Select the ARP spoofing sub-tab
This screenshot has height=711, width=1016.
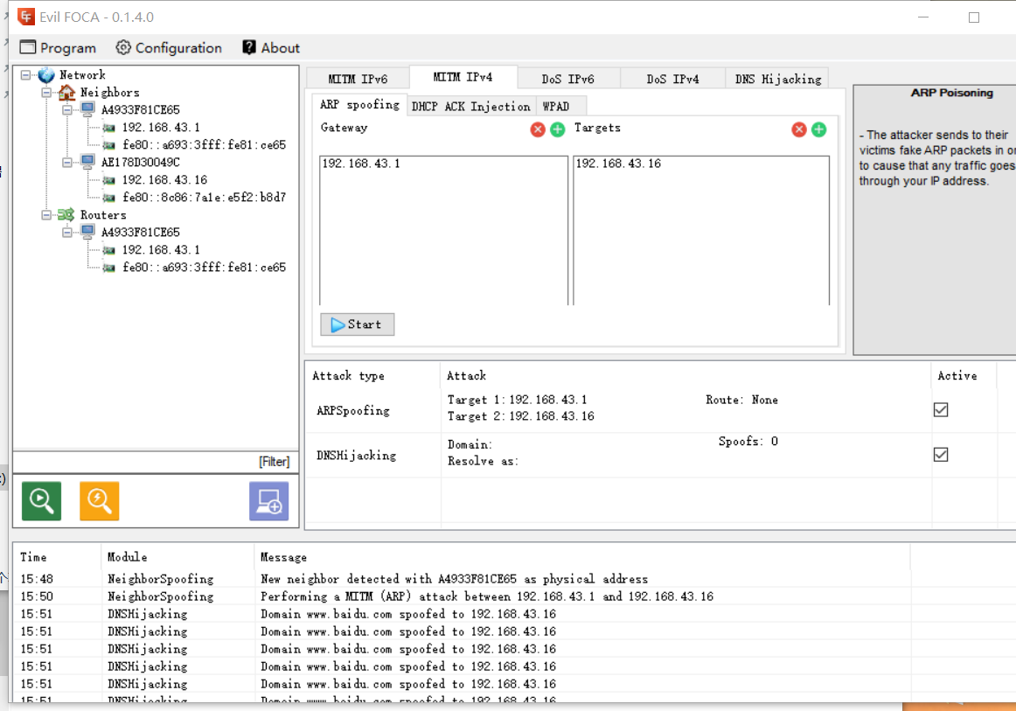pyautogui.click(x=359, y=104)
